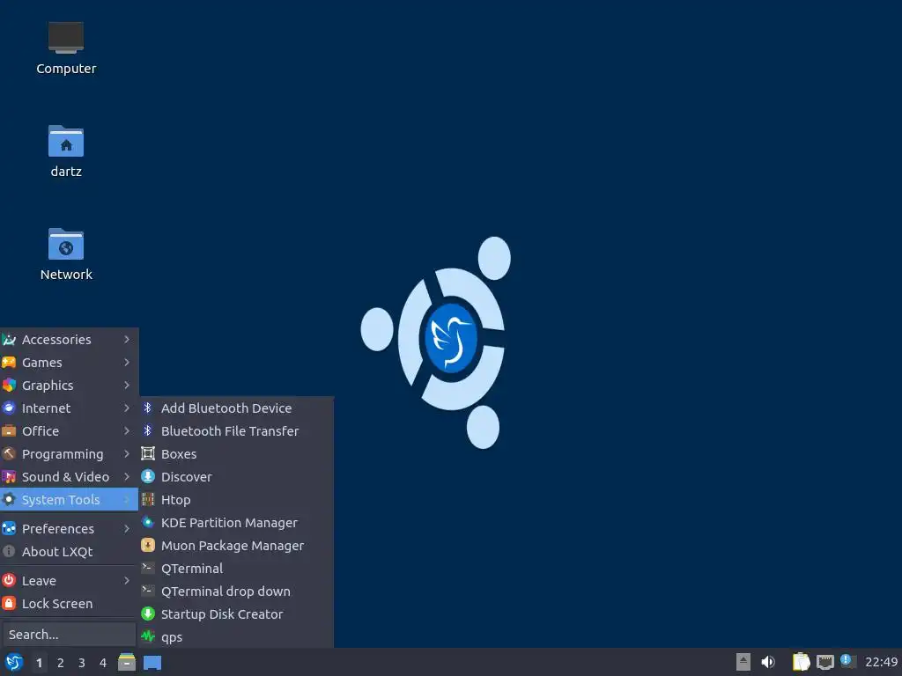Launch QTerminal from the menu
This screenshot has width=902, height=676.
point(236,569)
